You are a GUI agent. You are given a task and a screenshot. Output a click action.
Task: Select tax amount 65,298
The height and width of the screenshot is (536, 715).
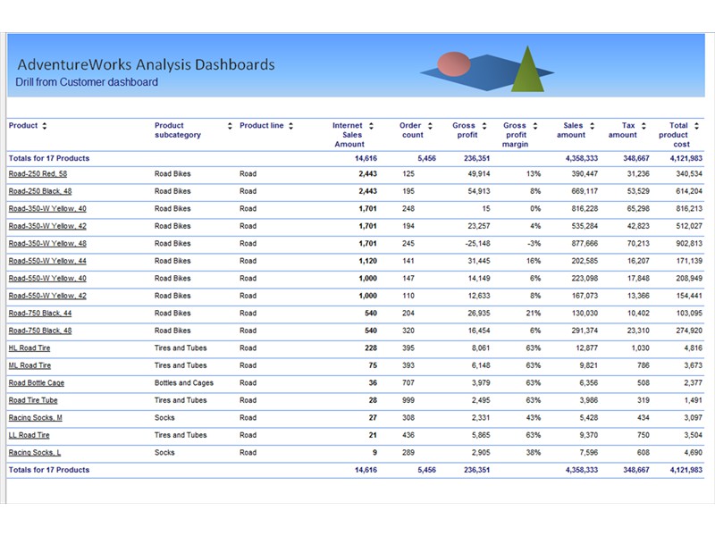638,209
